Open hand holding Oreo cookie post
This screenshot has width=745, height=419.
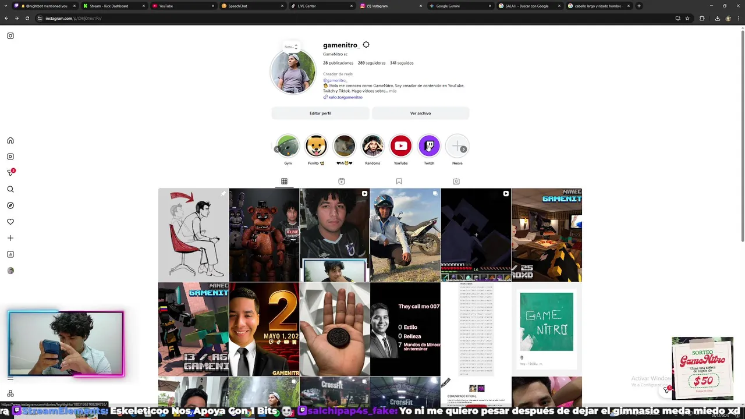pos(335,329)
